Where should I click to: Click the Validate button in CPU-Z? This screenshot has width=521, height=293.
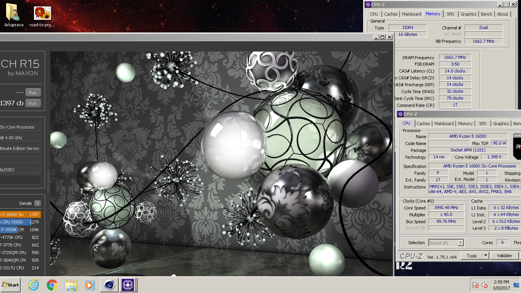point(504,256)
